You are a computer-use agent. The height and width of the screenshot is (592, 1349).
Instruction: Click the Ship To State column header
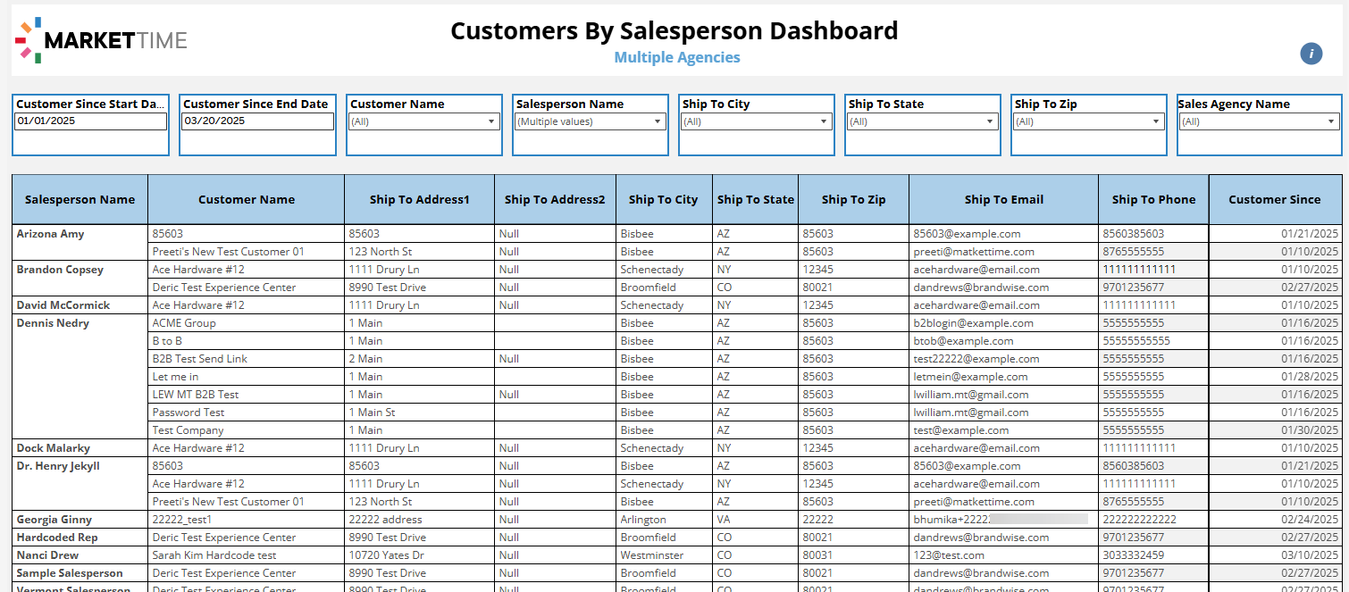755,199
